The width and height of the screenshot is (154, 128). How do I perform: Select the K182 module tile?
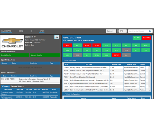[107, 55]
